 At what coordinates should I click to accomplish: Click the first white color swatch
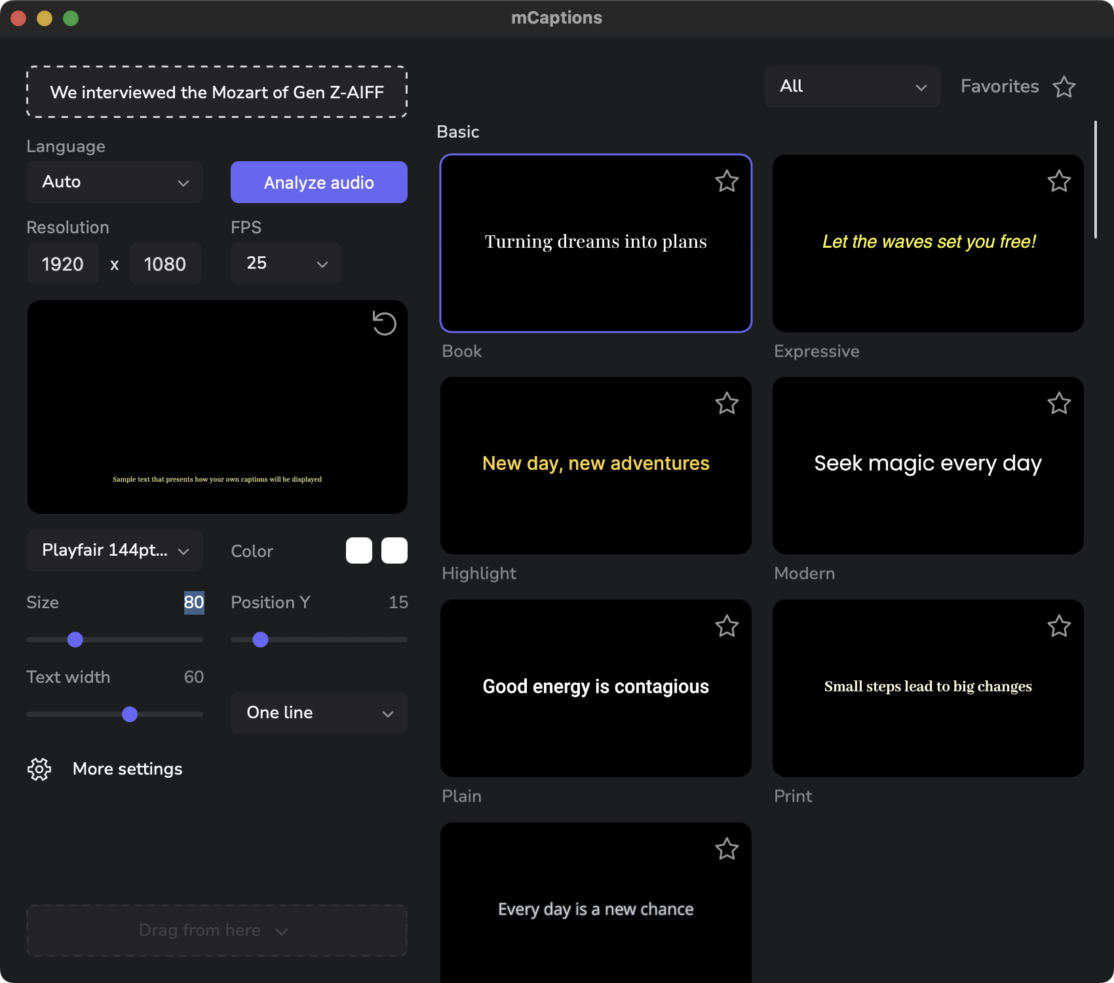coord(359,550)
